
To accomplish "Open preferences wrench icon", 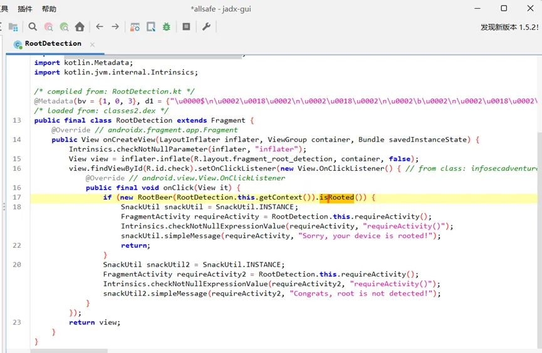I will point(206,26).
